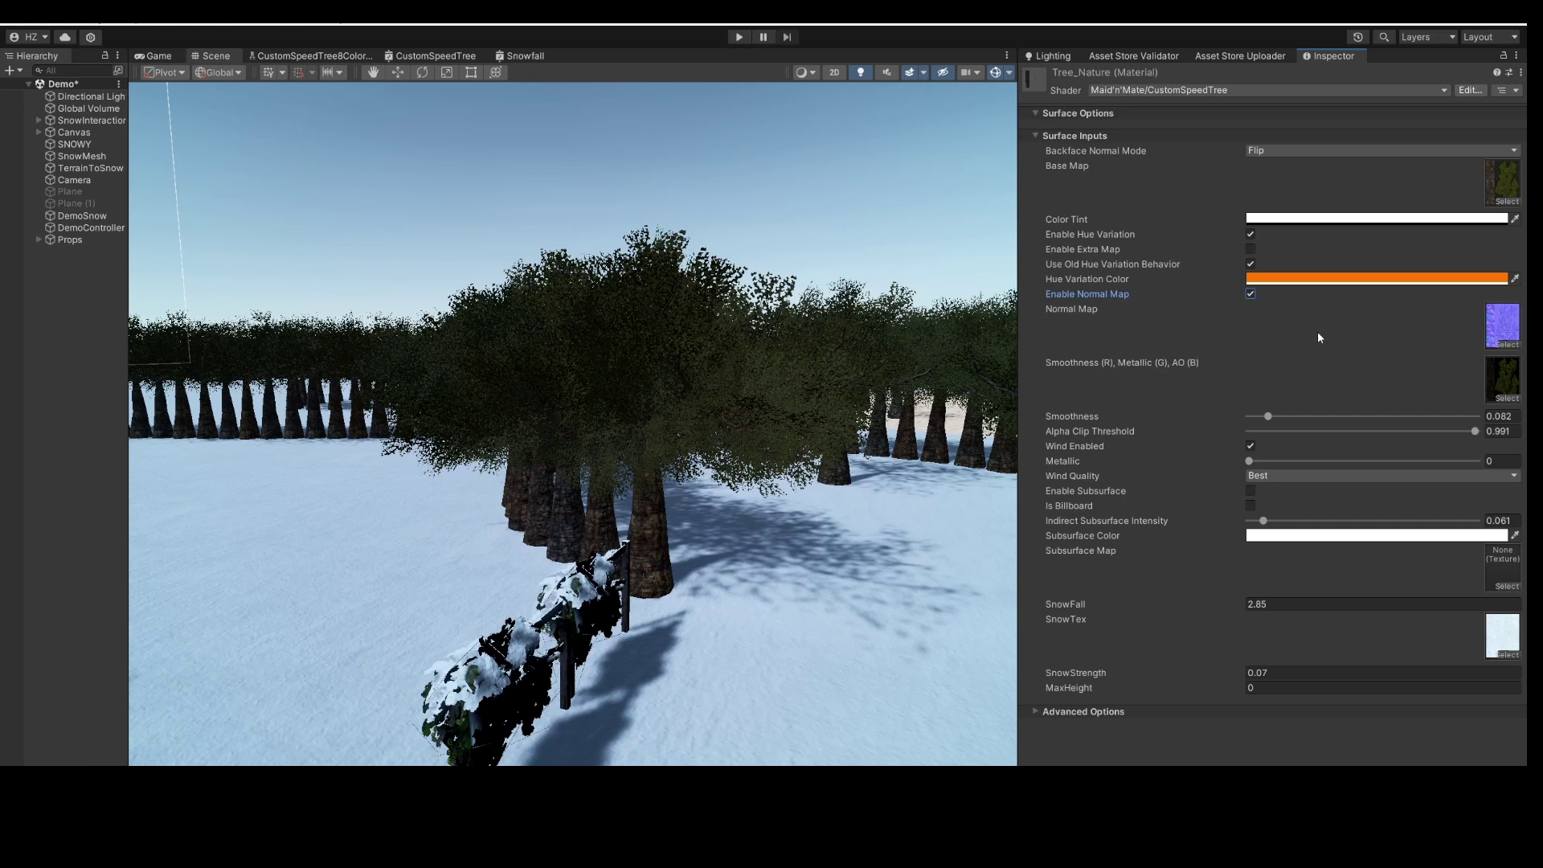Collapse the Surface Inputs section
Image resolution: width=1543 pixels, height=868 pixels.
pyautogui.click(x=1035, y=136)
